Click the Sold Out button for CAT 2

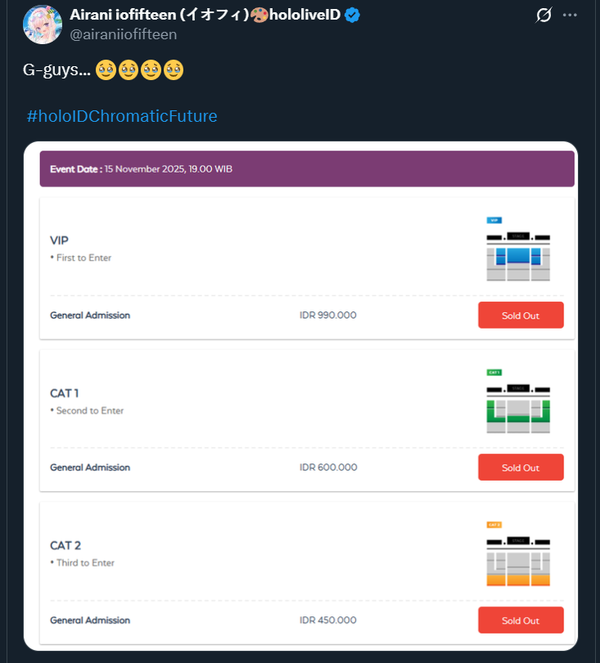tap(521, 620)
